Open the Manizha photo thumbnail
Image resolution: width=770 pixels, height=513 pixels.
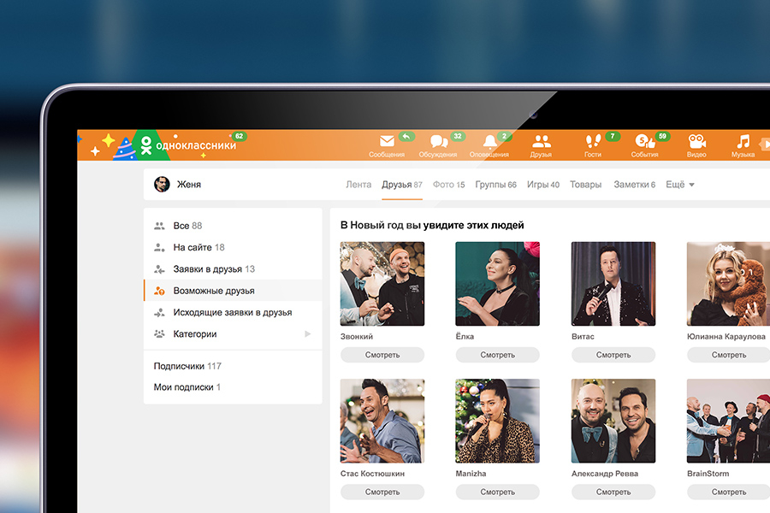coord(497,421)
